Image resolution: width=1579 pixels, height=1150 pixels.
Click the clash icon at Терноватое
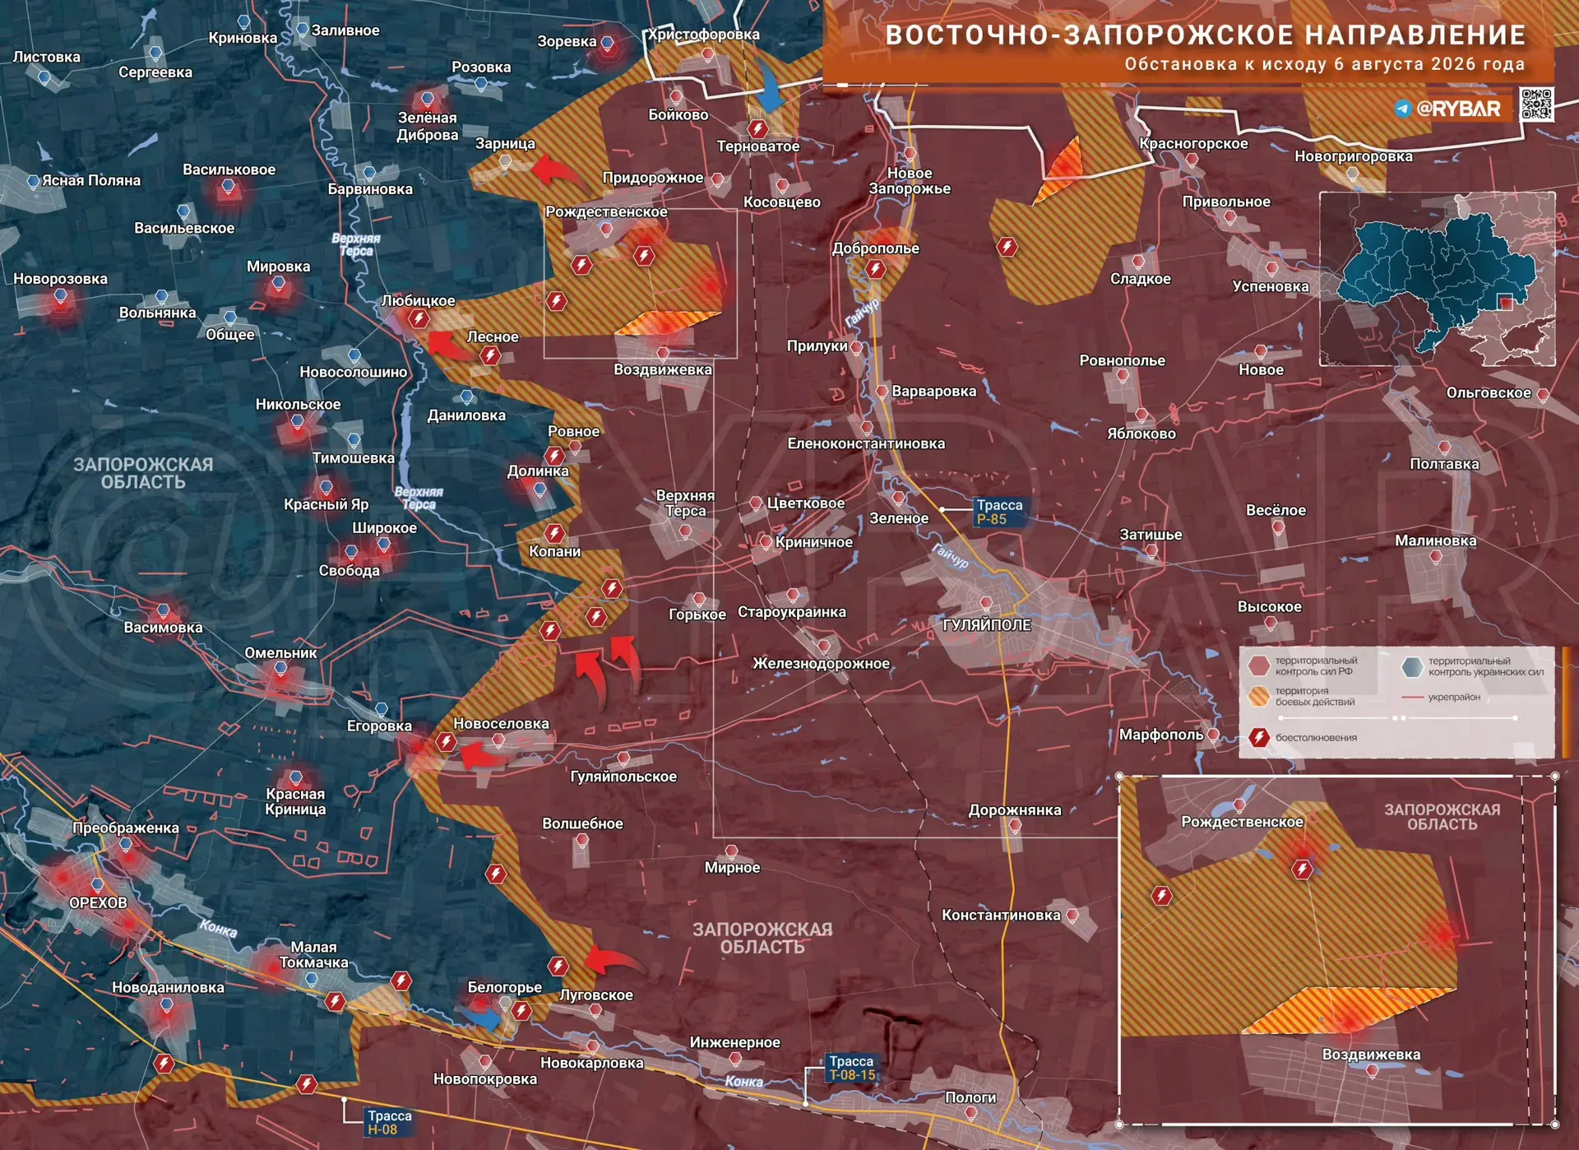758,129
